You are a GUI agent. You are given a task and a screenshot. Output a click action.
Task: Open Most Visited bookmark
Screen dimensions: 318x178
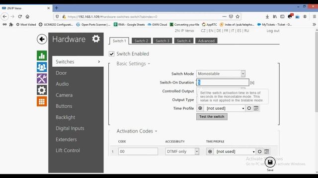pyautogui.click(x=26, y=24)
